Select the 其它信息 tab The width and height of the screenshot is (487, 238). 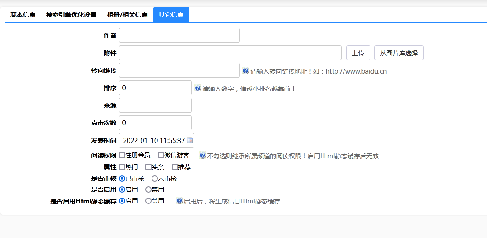tap(171, 15)
